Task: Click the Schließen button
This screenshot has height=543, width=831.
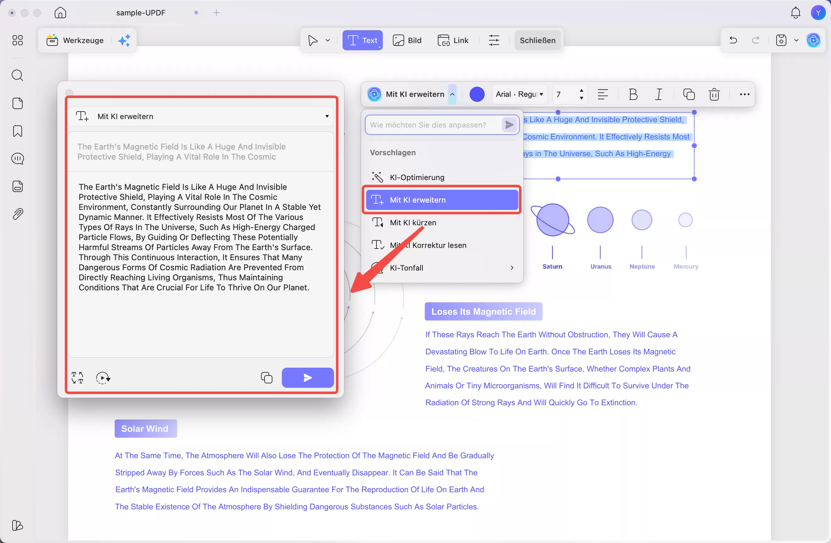Action: (x=537, y=40)
